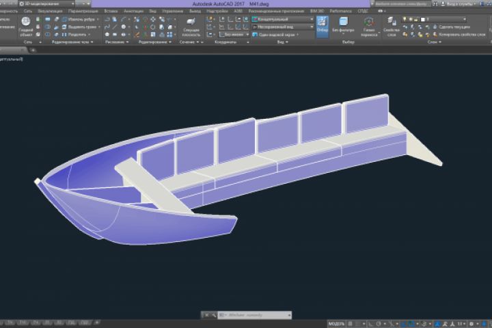Click the annotation scale 1:1 in status bar

click(461, 324)
